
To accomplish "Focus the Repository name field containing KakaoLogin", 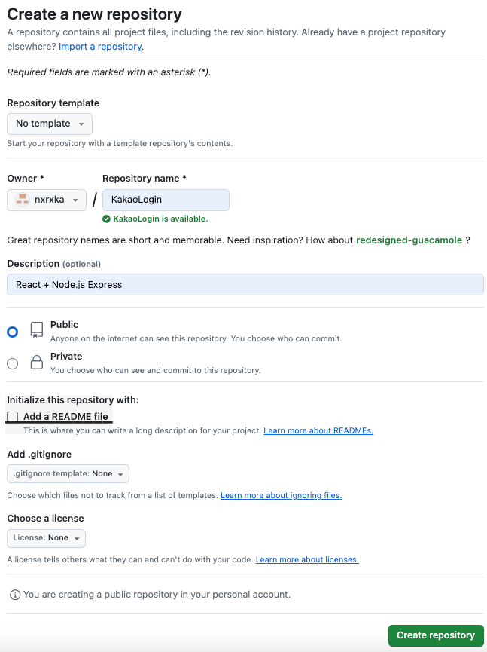I will point(166,200).
